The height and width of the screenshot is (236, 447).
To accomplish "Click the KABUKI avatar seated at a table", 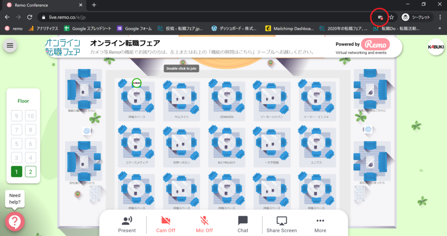I will tap(137, 83).
